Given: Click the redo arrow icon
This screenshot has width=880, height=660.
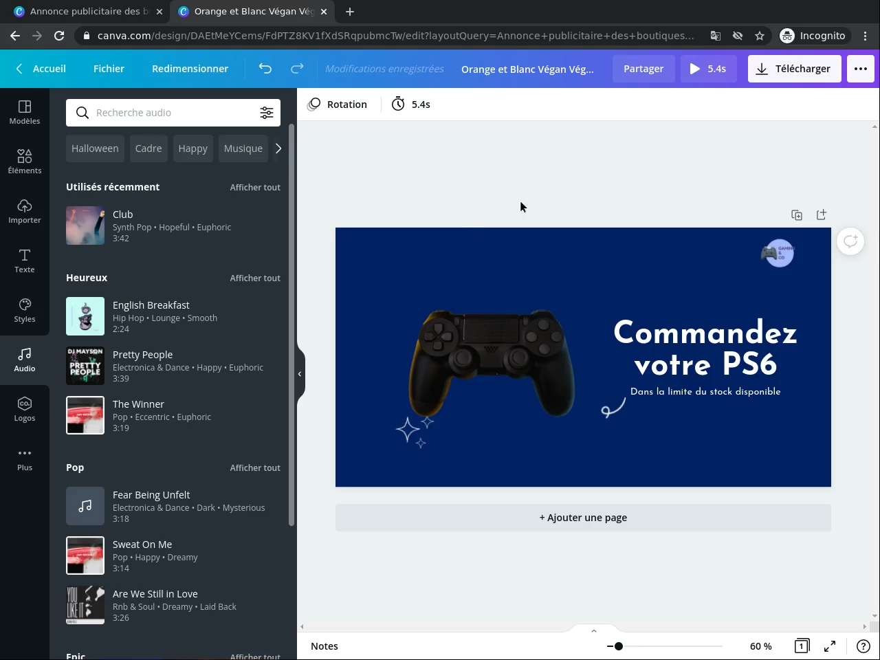Looking at the screenshot, I should (297, 69).
